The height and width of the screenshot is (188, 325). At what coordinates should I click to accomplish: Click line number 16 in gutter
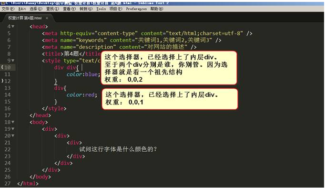tap(8, 108)
